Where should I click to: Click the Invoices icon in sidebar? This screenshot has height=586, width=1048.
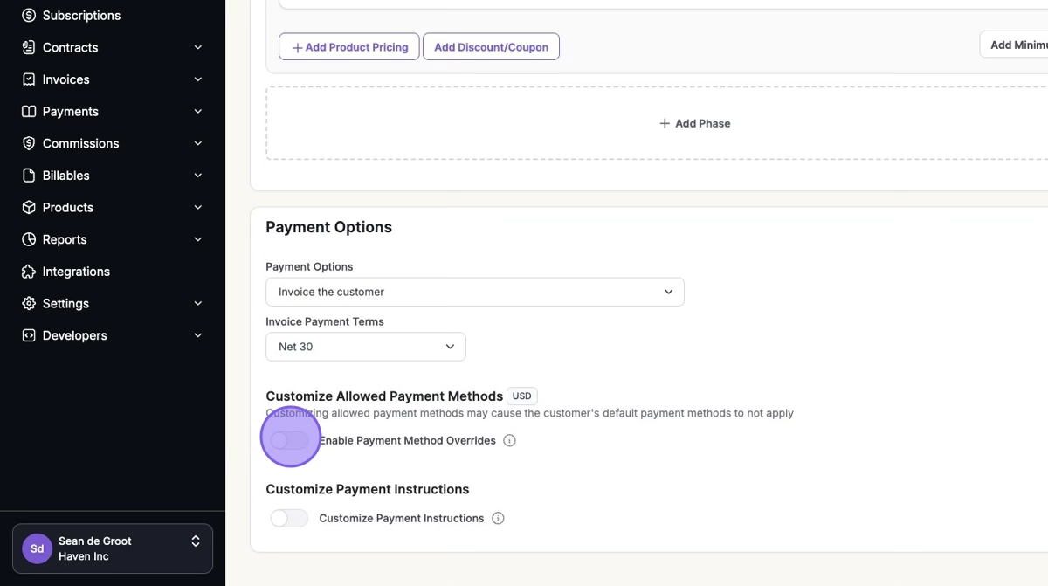pos(29,79)
